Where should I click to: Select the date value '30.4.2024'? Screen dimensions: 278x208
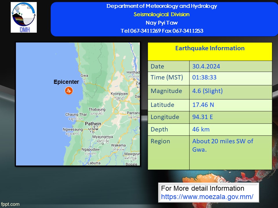click(206, 66)
